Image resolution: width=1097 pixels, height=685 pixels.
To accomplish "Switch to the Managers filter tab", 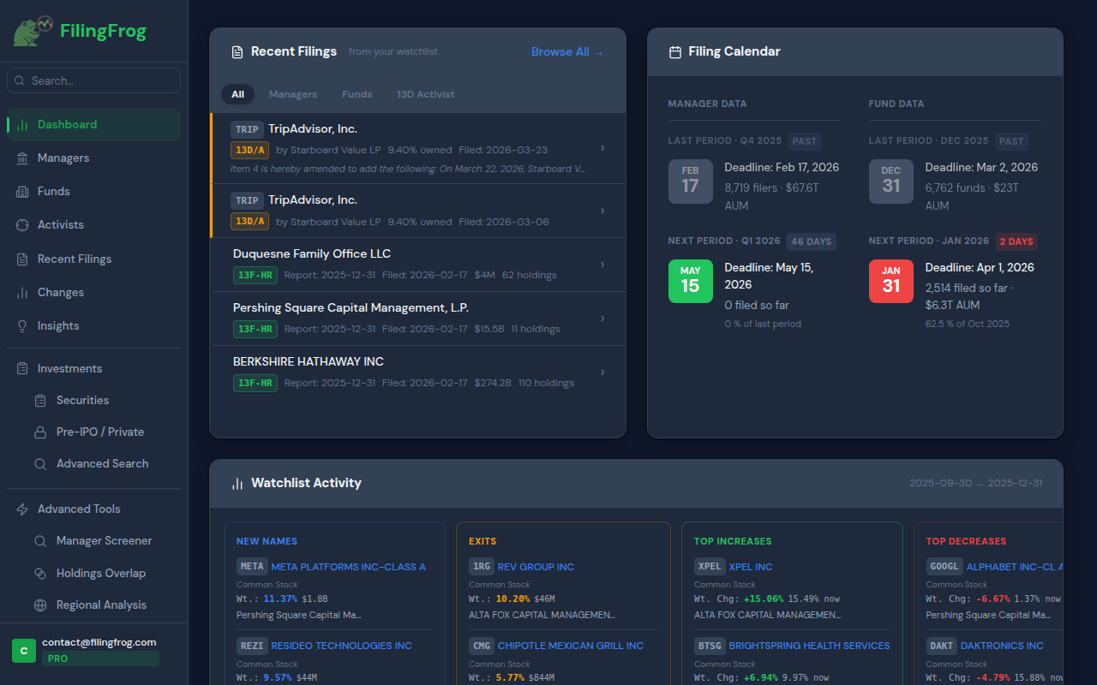I will 293,94.
